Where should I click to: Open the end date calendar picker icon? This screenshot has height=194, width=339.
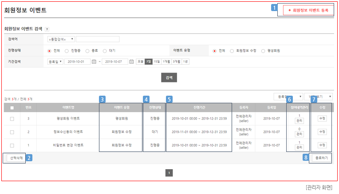pyautogui.click(x=132, y=62)
